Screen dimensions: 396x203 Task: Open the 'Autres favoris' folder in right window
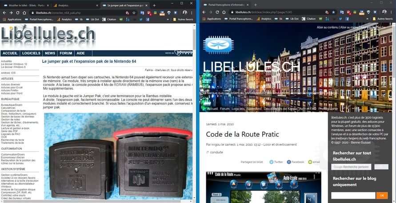click(x=383, y=19)
